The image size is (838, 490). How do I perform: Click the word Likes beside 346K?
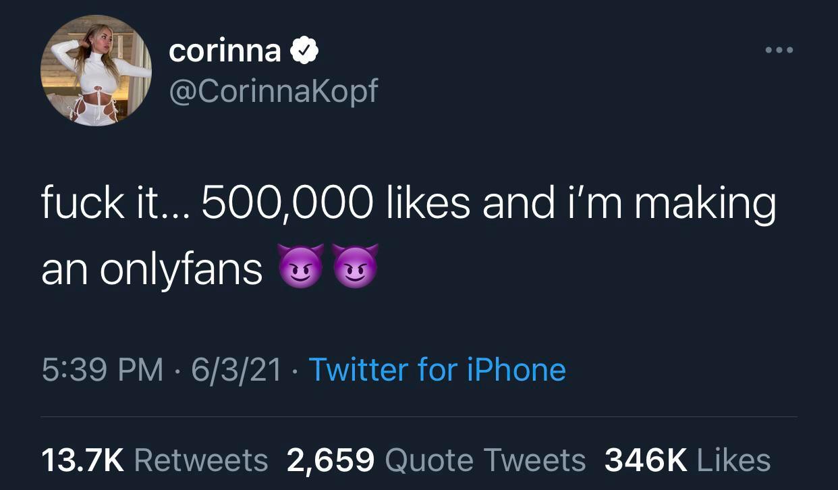click(x=733, y=460)
